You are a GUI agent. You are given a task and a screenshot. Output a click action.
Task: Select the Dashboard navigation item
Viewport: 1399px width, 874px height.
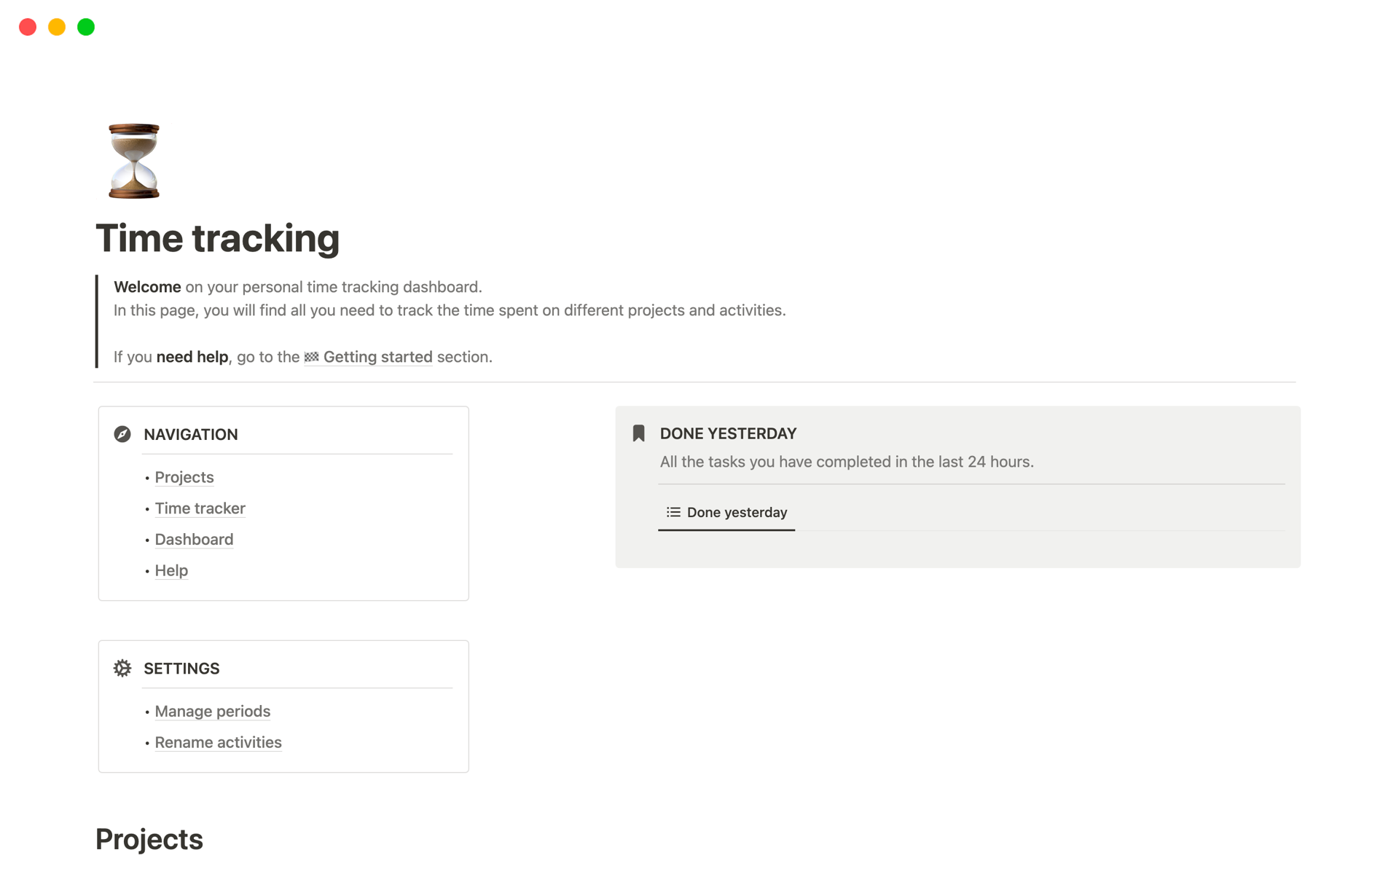click(193, 539)
